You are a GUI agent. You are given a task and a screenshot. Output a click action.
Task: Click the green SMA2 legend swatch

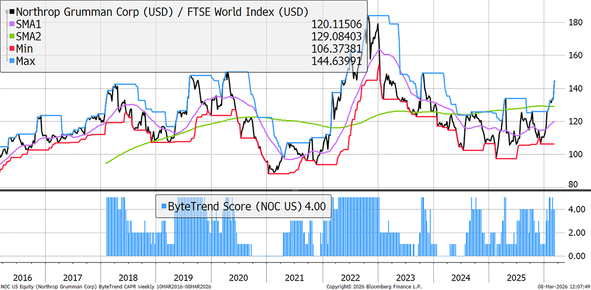(12, 36)
